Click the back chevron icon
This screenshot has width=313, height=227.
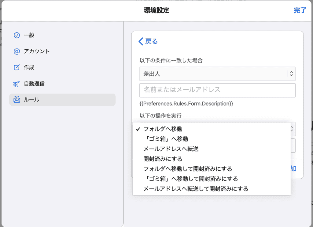click(141, 41)
